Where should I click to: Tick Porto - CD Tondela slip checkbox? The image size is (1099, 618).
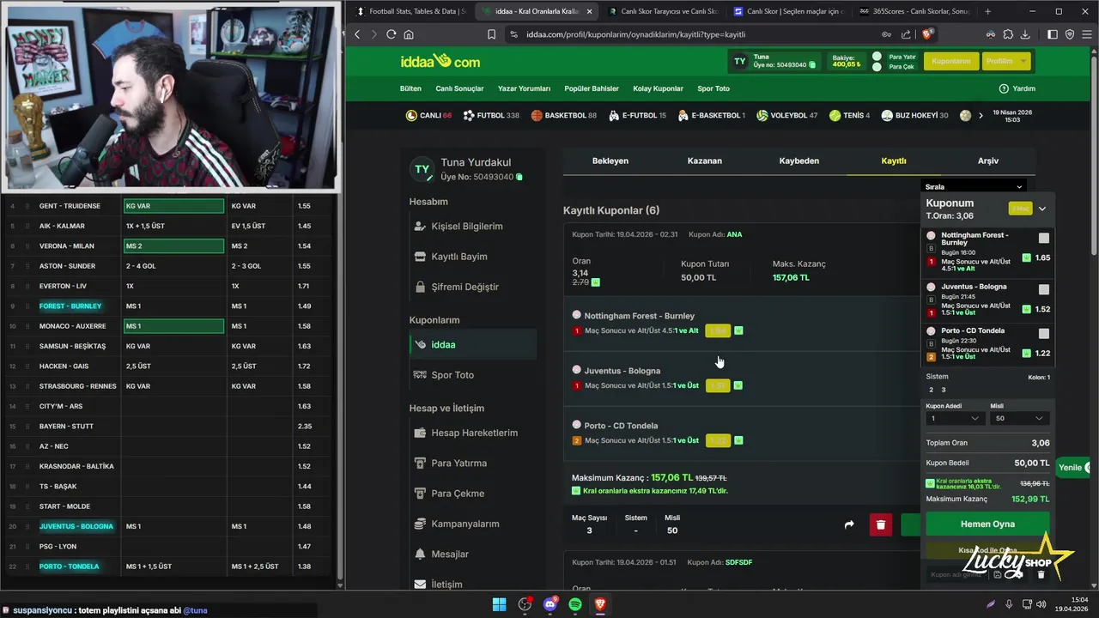point(1044,334)
